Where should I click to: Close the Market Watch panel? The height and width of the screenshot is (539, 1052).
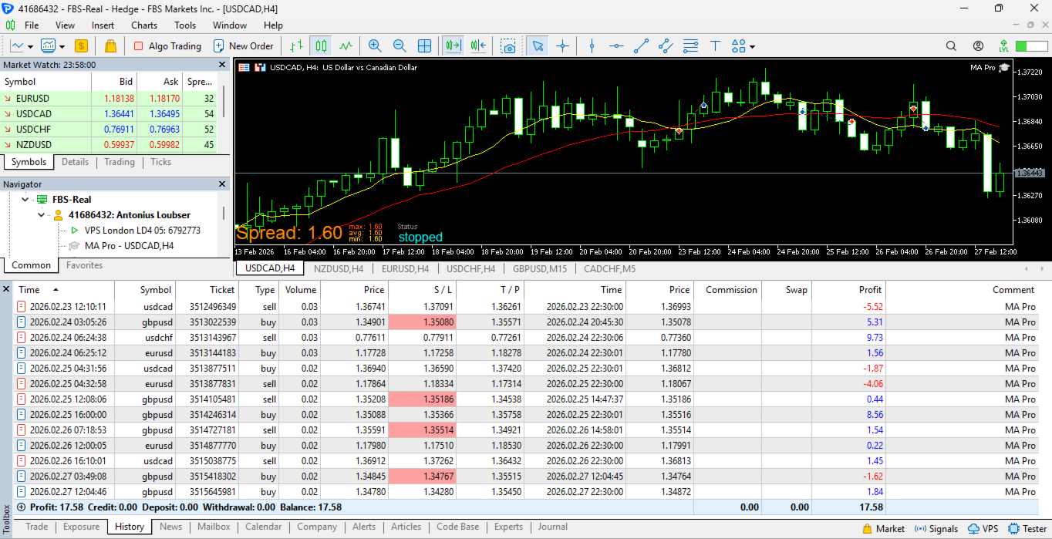tap(222, 65)
